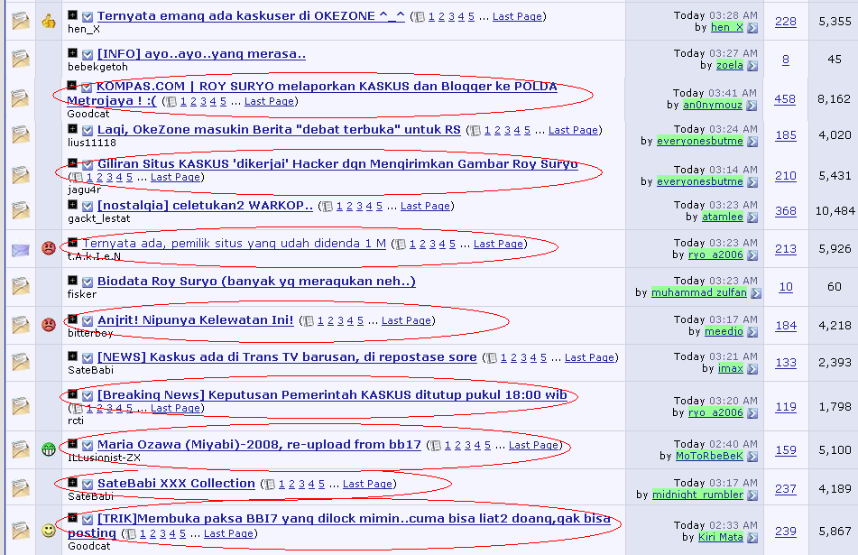The width and height of the screenshot is (858, 555).
Task: Open page 3 of '[nostalgia] celetukan2 WARKOP' thread
Action: 359,207
